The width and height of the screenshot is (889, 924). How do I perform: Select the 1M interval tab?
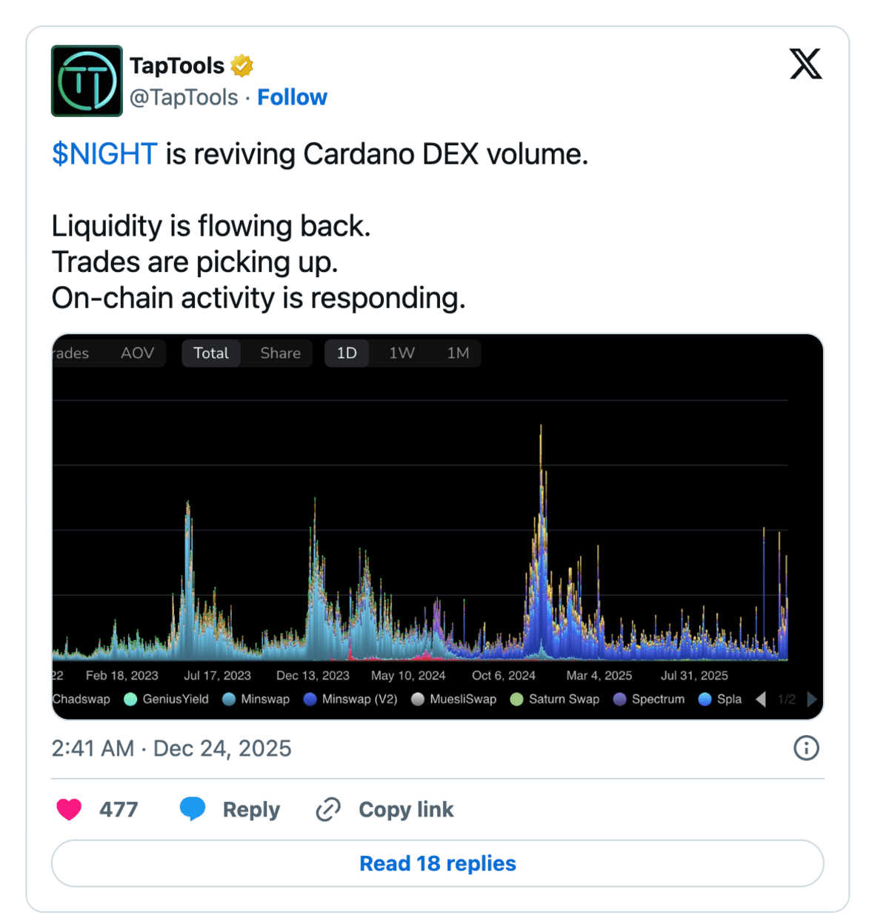(458, 353)
